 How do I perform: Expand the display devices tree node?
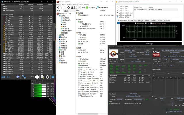pos(57,41)
